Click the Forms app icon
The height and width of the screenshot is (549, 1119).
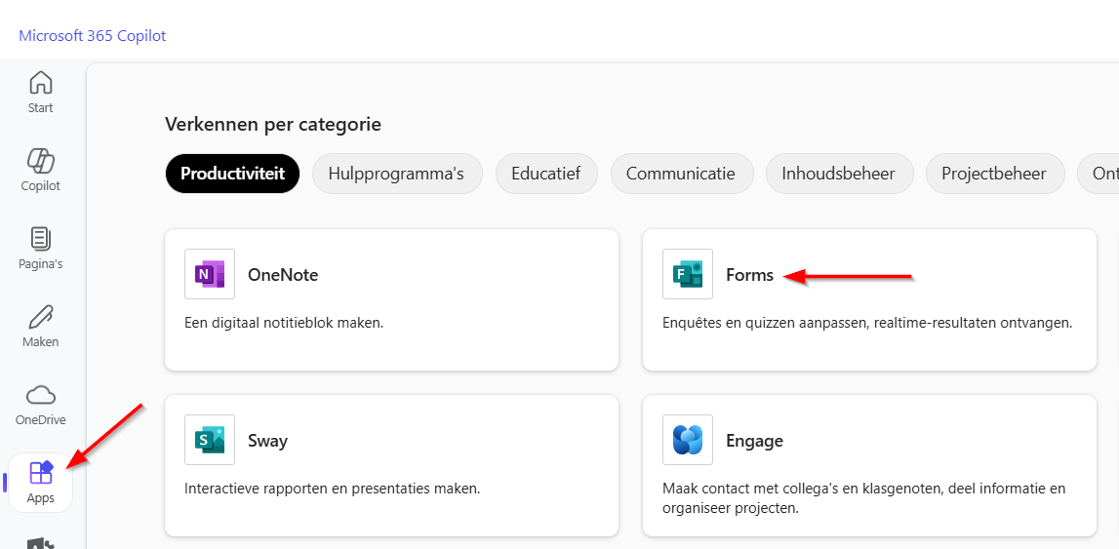click(x=687, y=274)
